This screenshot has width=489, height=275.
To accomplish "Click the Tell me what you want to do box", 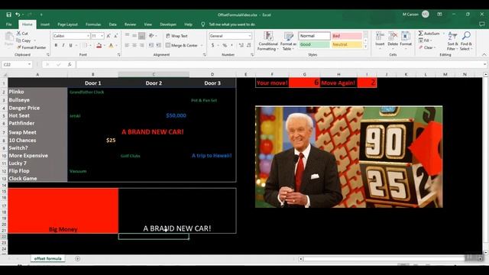I will pos(232,24).
